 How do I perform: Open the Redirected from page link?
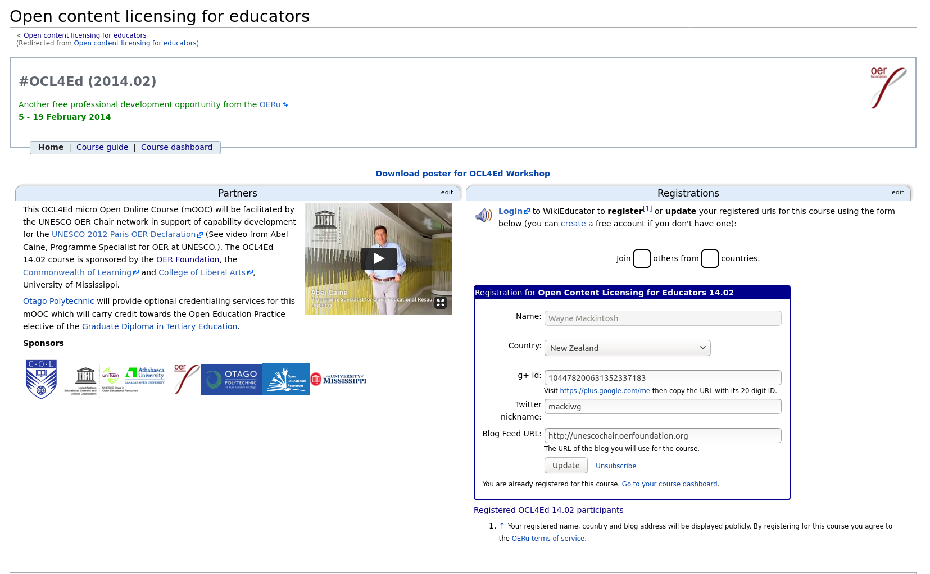click(135, 43)
